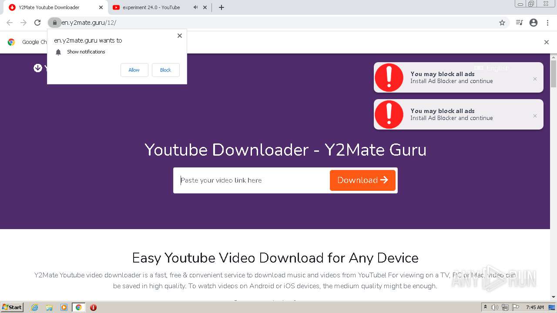This screenshot has height=313, width=557.
Task: Click the 'Youtube Downloader - Y2Mate Guru' heading
Action: point(285,150)
